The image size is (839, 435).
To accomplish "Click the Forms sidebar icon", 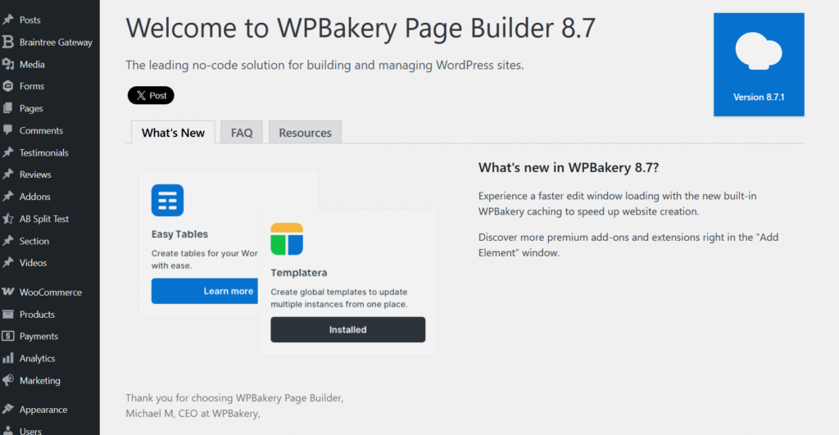I will [8, 86].
